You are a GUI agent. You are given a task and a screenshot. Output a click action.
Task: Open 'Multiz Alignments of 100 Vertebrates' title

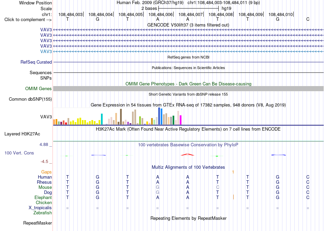point(188,167)
